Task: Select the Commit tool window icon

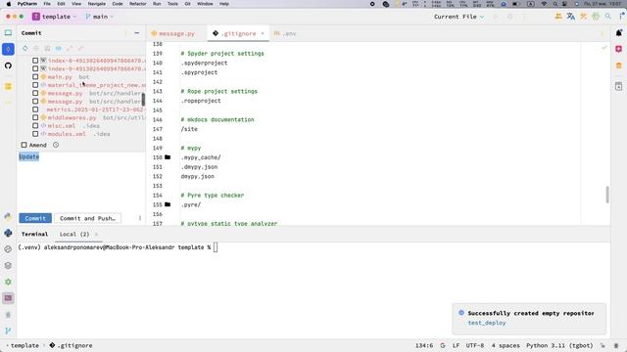Action: point(8,49)
